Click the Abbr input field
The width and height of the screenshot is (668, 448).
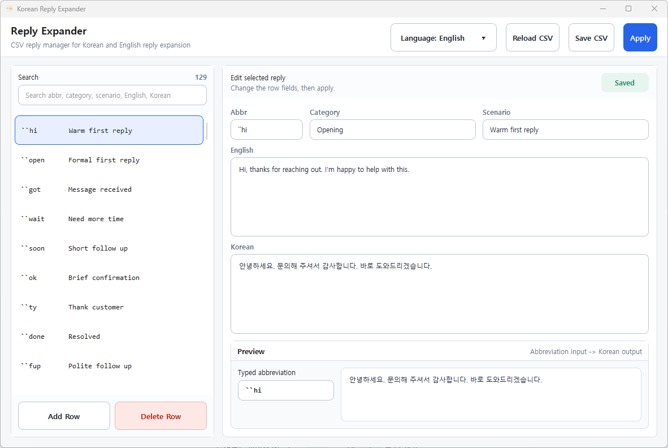266,130
